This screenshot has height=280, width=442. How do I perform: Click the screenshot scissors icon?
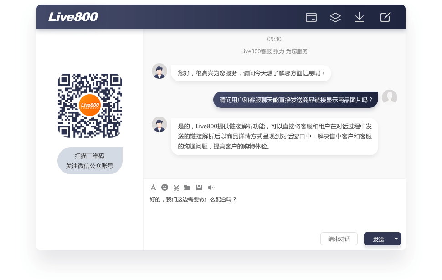pyautogui.click(x=176, y=187)
